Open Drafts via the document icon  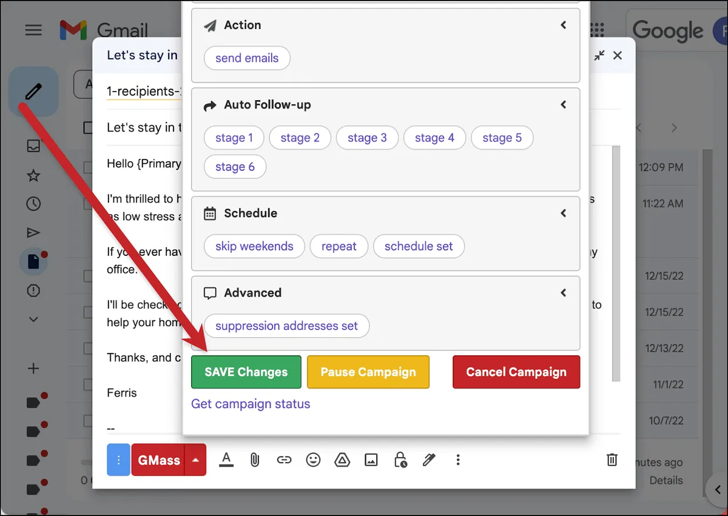[x=33, y=261]
